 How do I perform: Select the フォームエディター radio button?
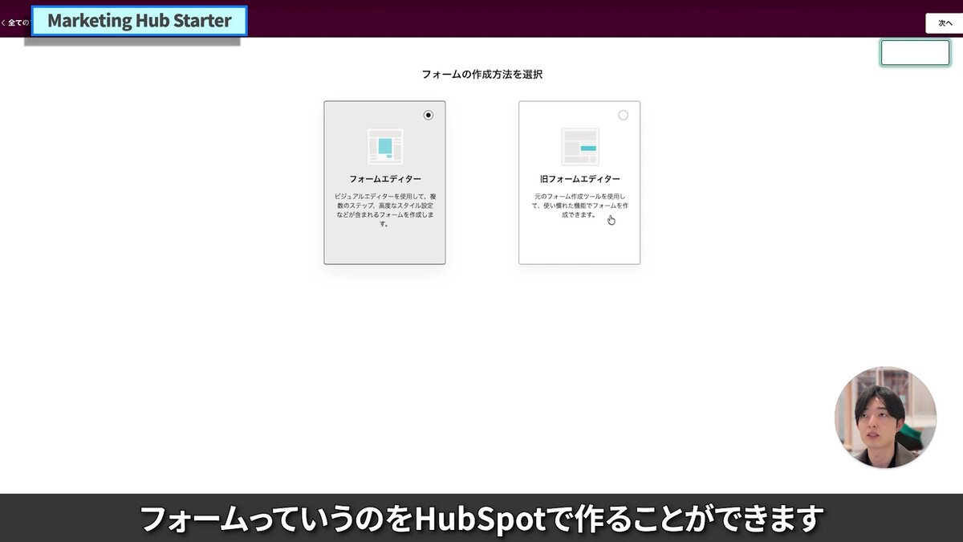click(429, 116)
